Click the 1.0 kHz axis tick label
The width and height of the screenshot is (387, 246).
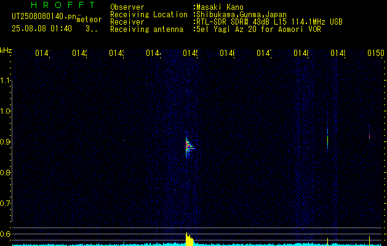coord(6,111)
